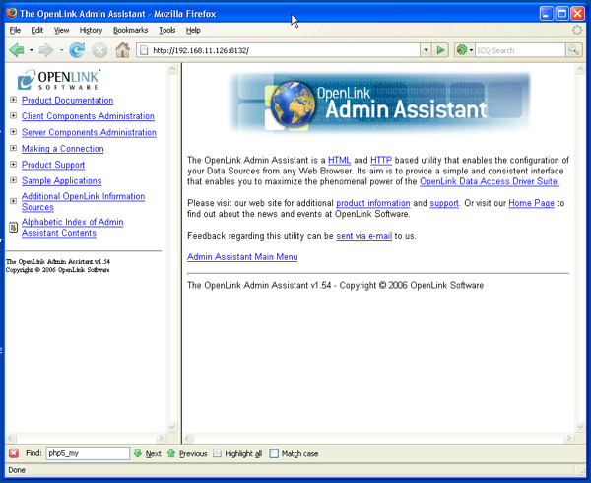Click the greyed Stop loading button
This screenshot has width=591, height=483.
[99, 50]
